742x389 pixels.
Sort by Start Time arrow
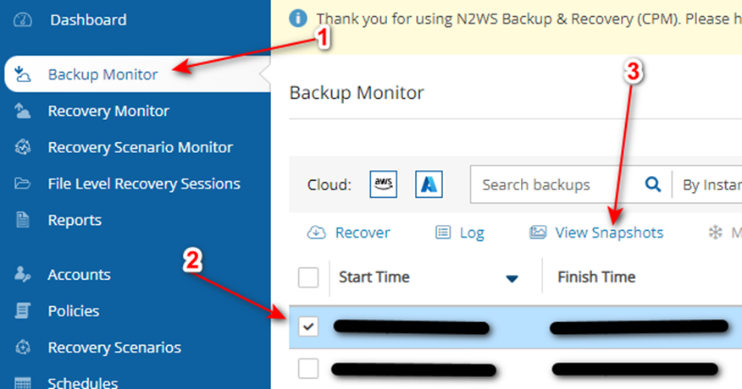(512, 279)
